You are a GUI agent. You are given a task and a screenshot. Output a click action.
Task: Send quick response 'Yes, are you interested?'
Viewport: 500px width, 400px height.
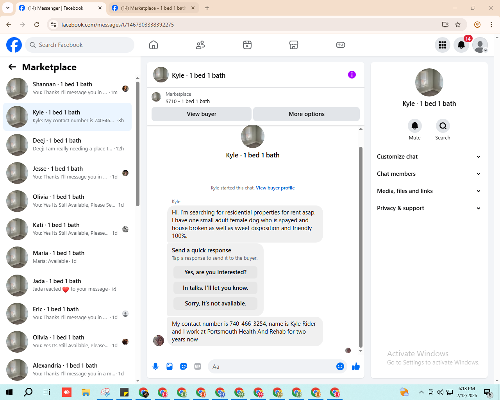coord(216,272)
